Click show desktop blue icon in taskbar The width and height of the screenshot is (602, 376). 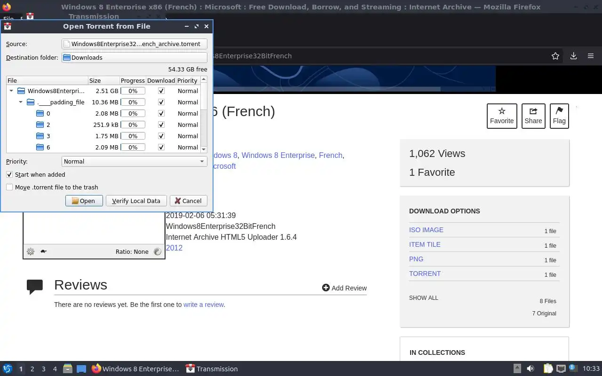tap(81, 369)
